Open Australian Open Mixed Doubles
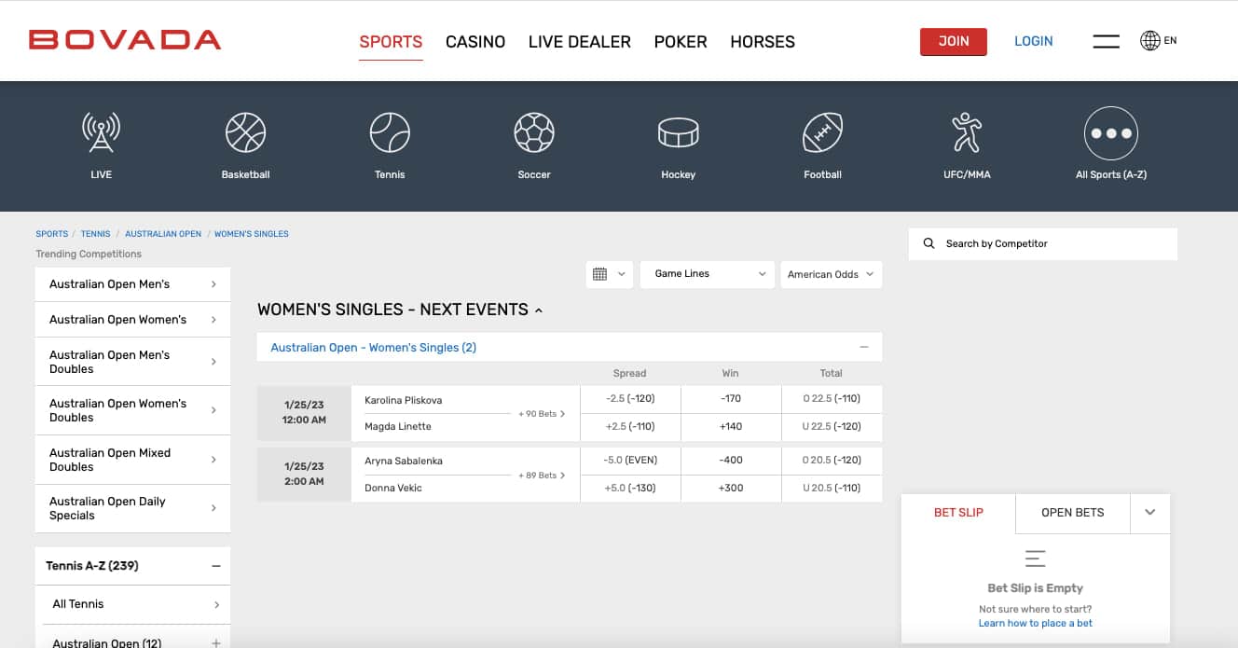1238x648 pixels. click(132, 460)
